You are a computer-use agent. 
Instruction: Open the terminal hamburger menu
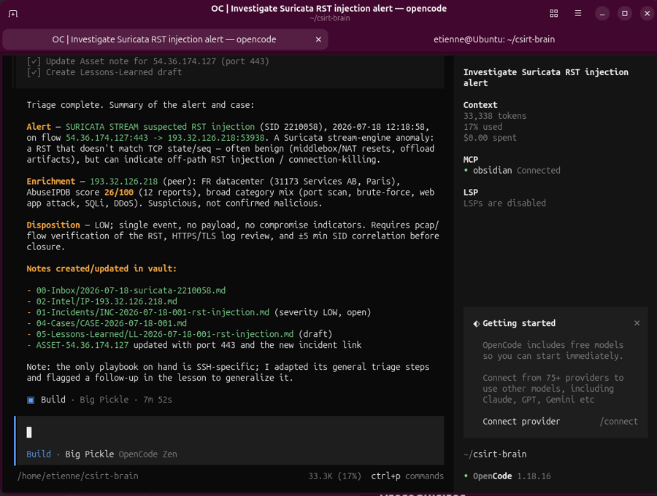tap(578, 14)
